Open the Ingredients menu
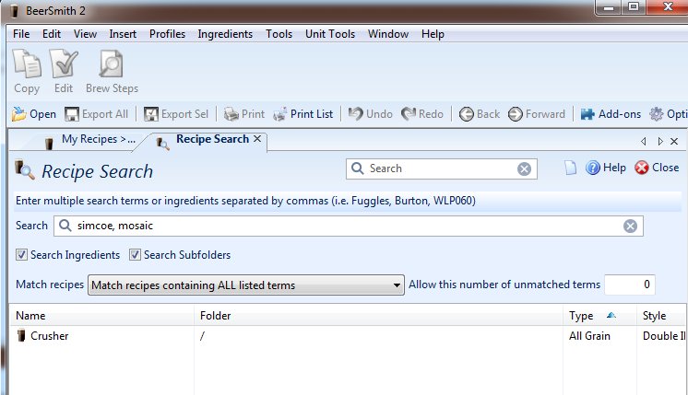 pos(225,34)
